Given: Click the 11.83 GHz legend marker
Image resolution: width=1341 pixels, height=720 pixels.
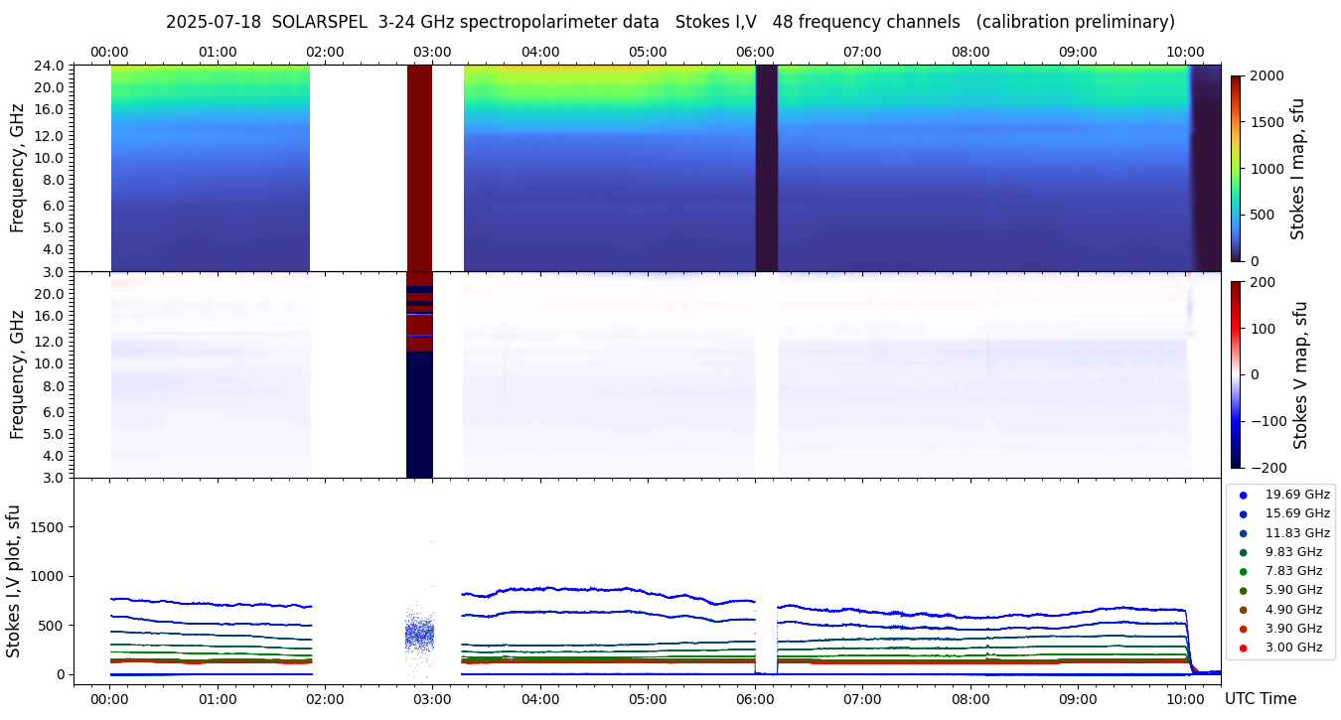Looking at the screenshot, I should click(1243, 533).
